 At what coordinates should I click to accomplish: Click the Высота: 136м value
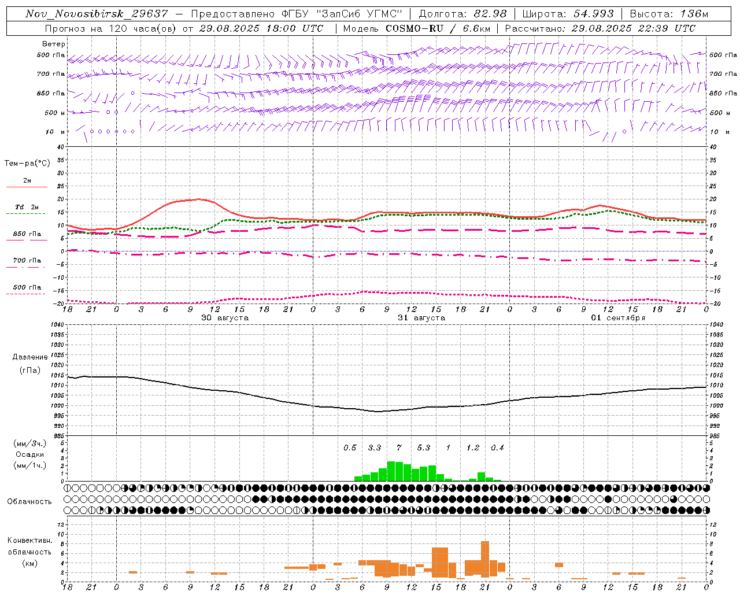(x=668, y=14)
